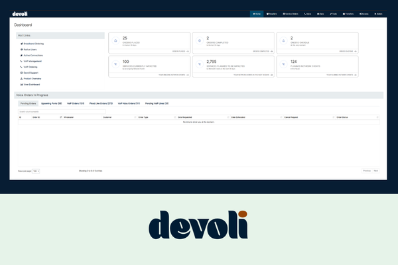Click the Services Planned To Be Impacted icon
Viewport: 398px width, 265px height.
200,64
